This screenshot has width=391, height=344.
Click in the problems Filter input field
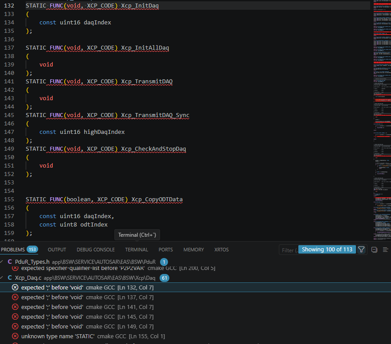(289, 250)
